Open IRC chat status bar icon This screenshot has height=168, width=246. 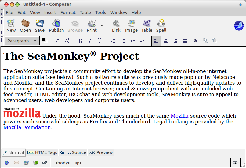(45, 163)
